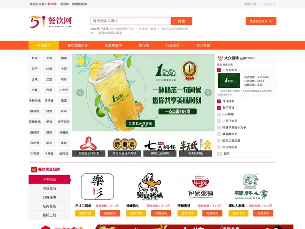This screenshot has height=229, width=305.
Task: Choose the 卤肉饭 category
Action: click(x=64, y=154)
